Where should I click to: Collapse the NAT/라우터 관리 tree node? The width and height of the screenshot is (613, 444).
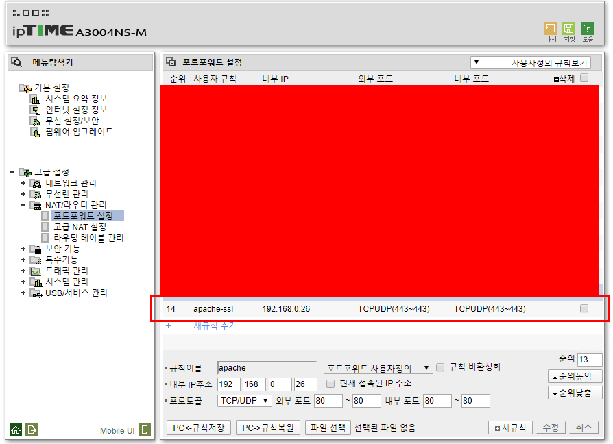(23, 205)
